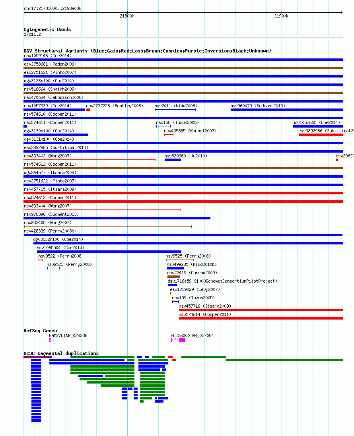The height and width of the screenshot is (436, 354).
Task: Click the red esv2277228 deletion bar
Action: 88,110
